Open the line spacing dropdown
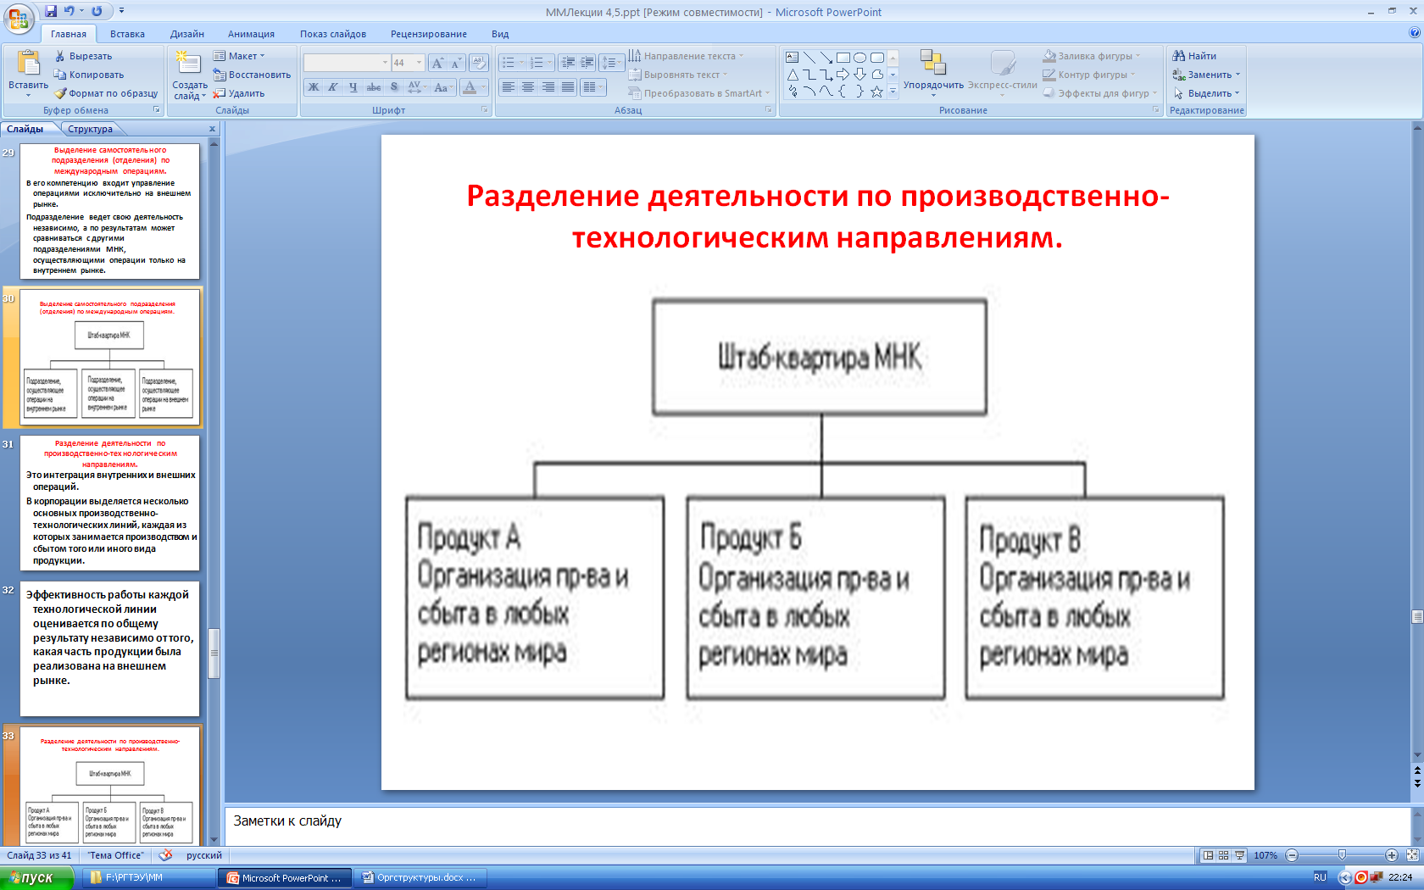 coord(610,63)
